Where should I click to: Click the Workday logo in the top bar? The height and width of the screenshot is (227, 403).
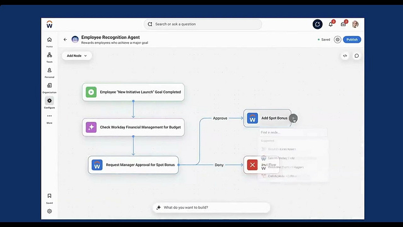pyautogui.click(x=49, y=24)
